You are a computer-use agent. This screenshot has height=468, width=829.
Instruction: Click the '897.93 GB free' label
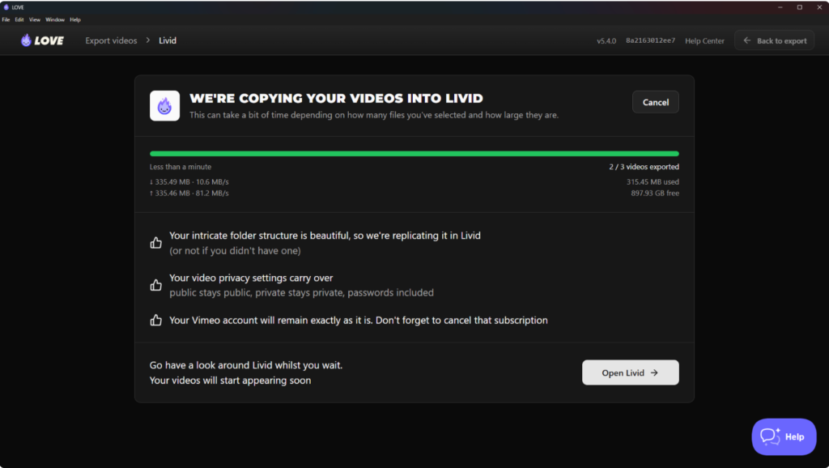tap(655, 193)
